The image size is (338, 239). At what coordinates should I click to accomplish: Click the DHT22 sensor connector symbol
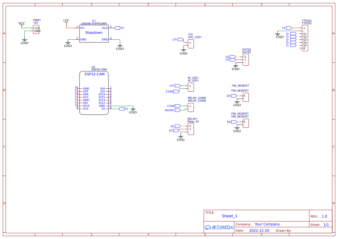245,60
